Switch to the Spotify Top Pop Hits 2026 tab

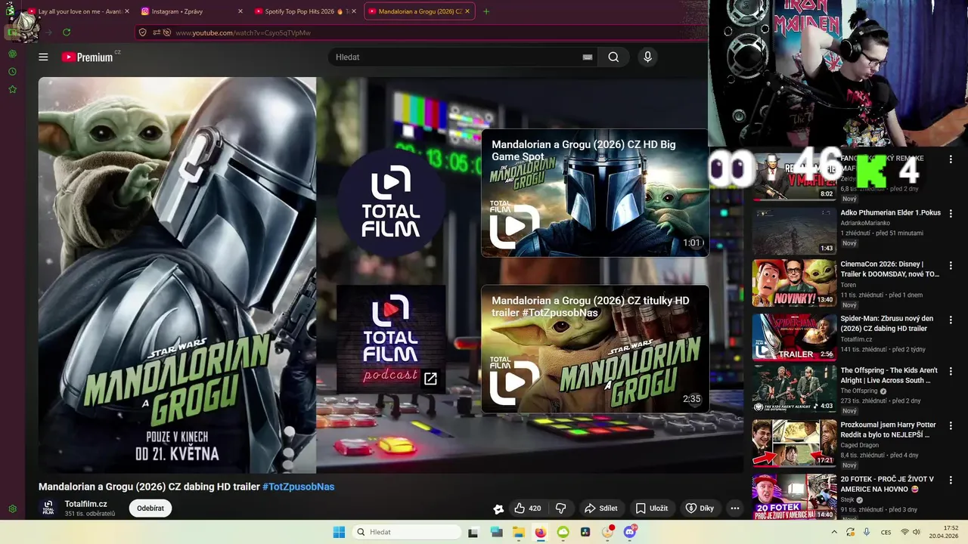click(x=306, y=11)
